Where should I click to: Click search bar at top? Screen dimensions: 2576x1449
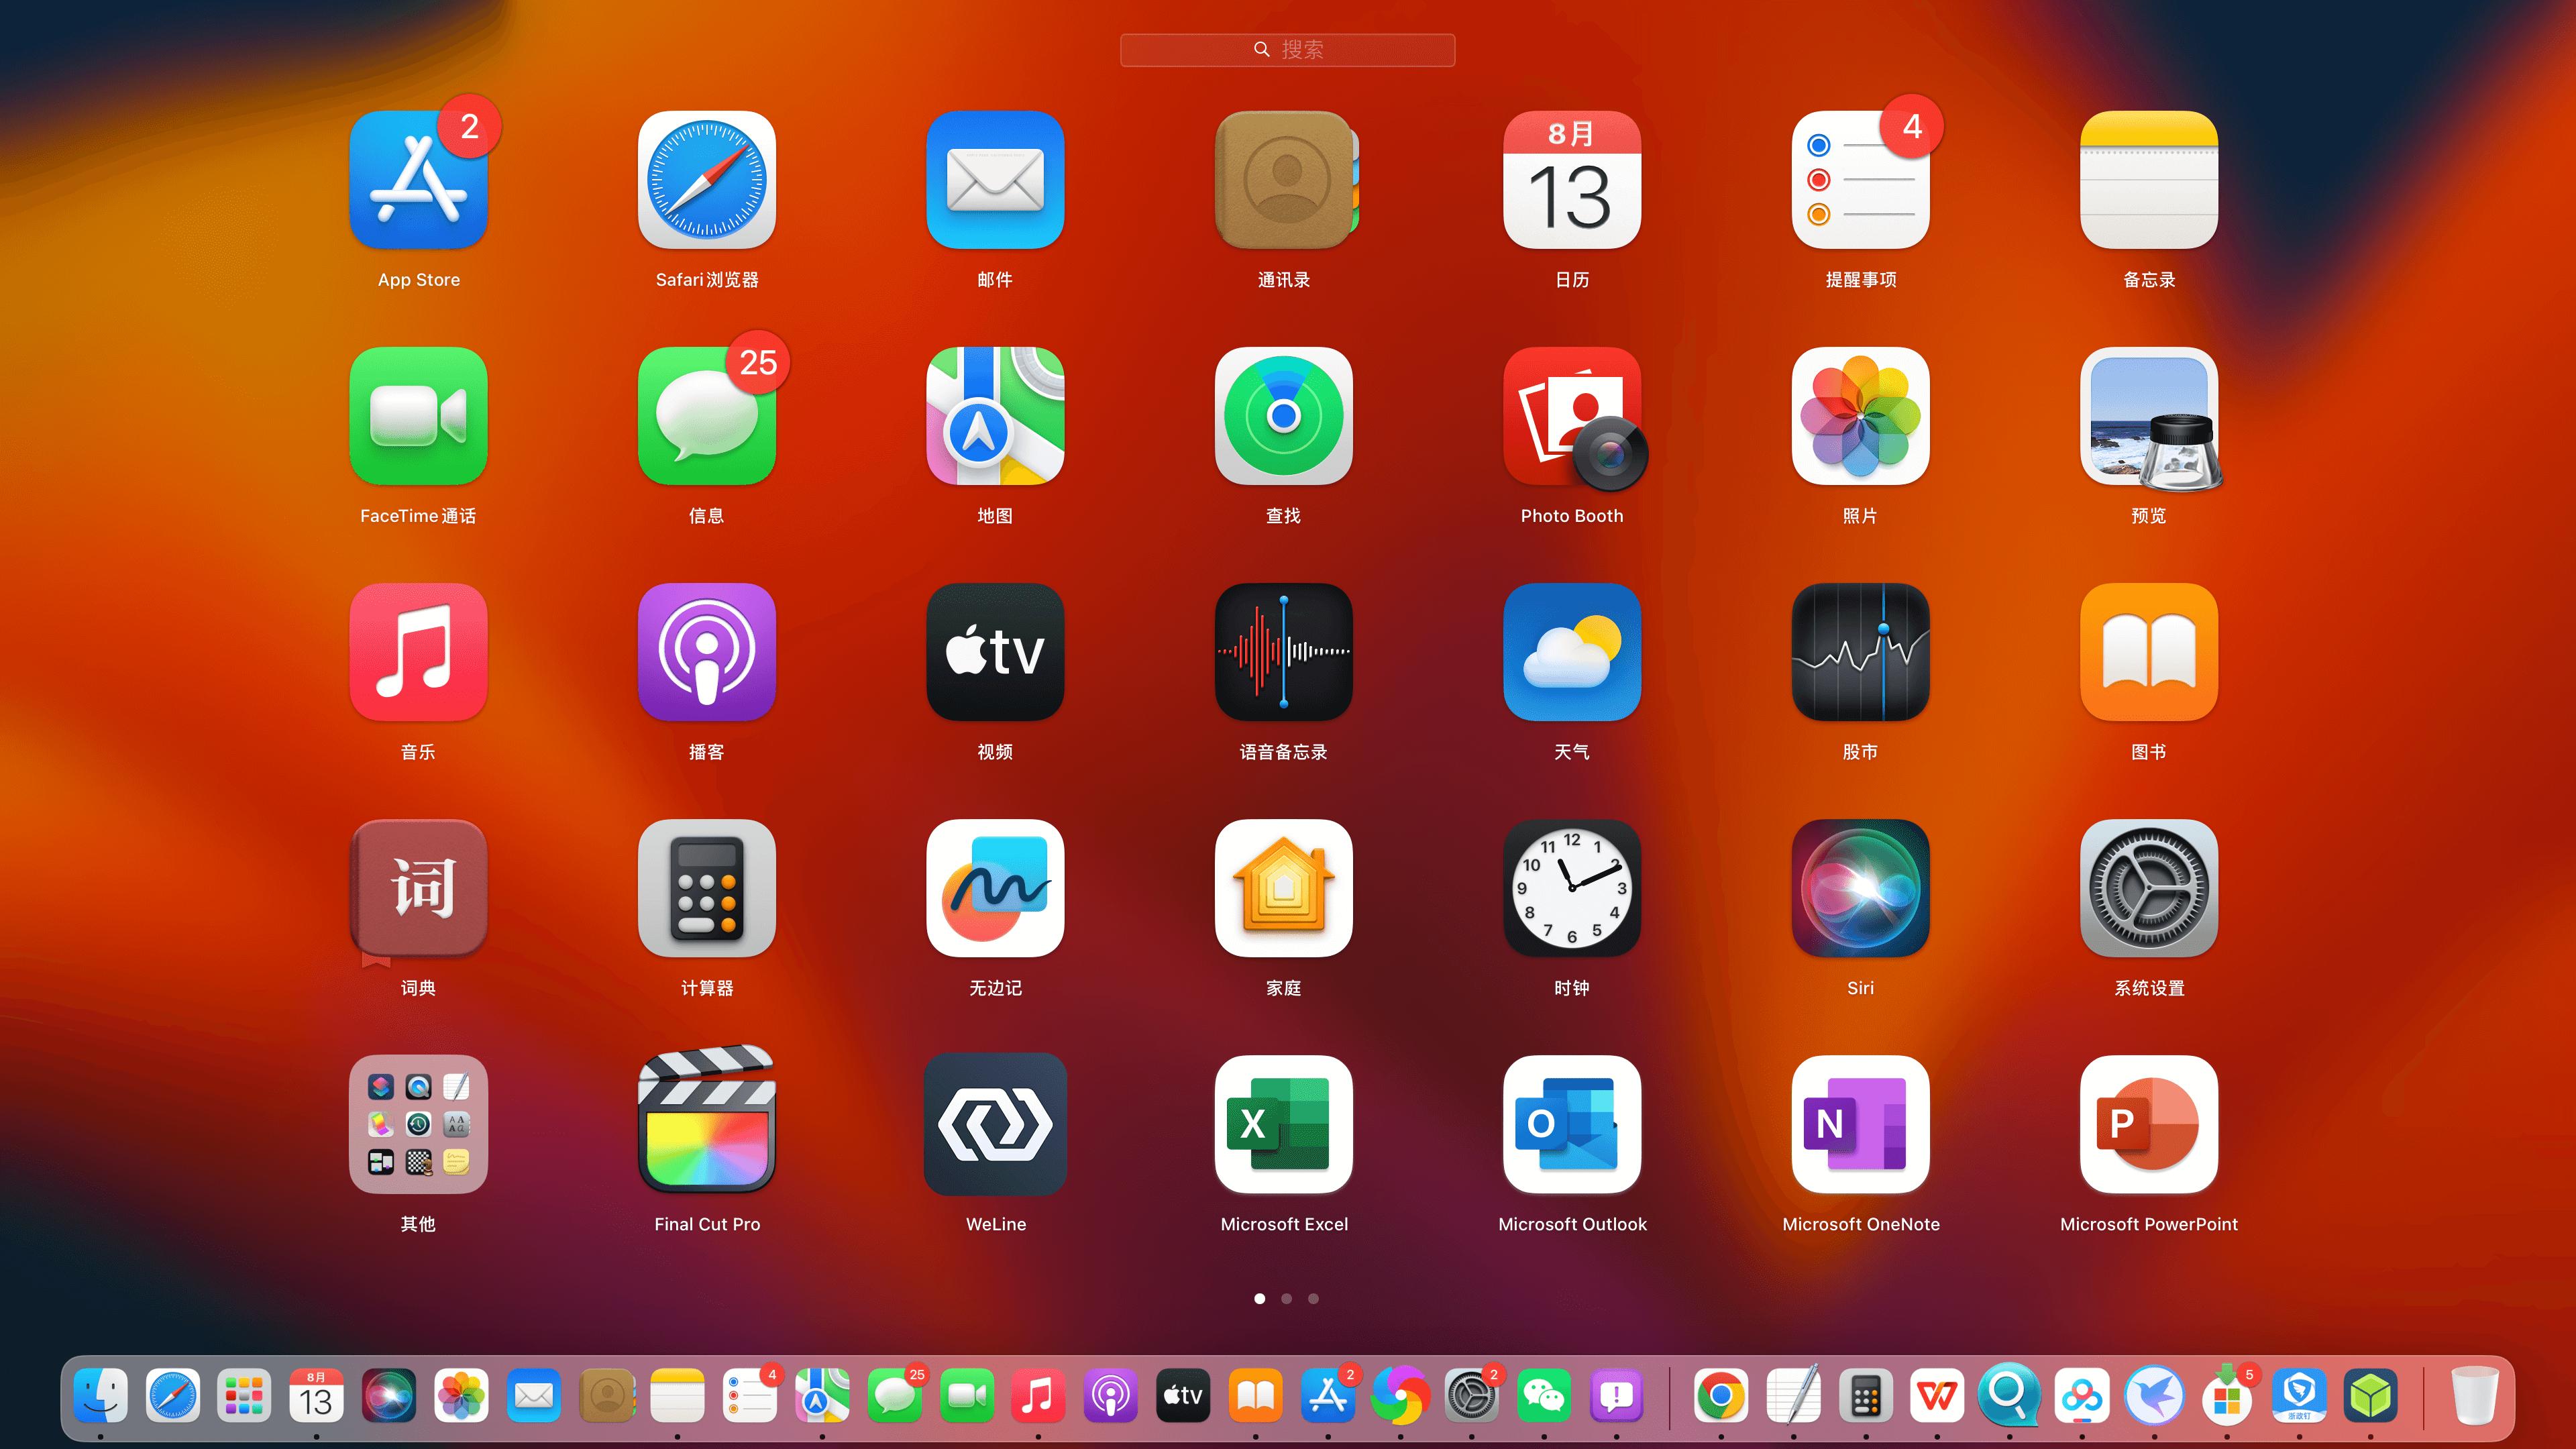pyautogui.click(x=1288, y=48)
